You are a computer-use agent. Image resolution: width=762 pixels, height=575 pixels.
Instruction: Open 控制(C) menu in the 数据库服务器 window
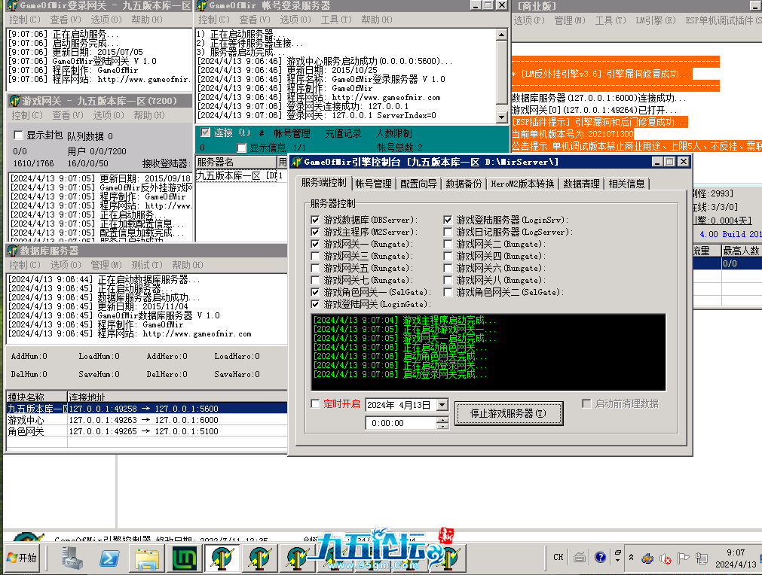pyautogui.click(x=25, y=265)
